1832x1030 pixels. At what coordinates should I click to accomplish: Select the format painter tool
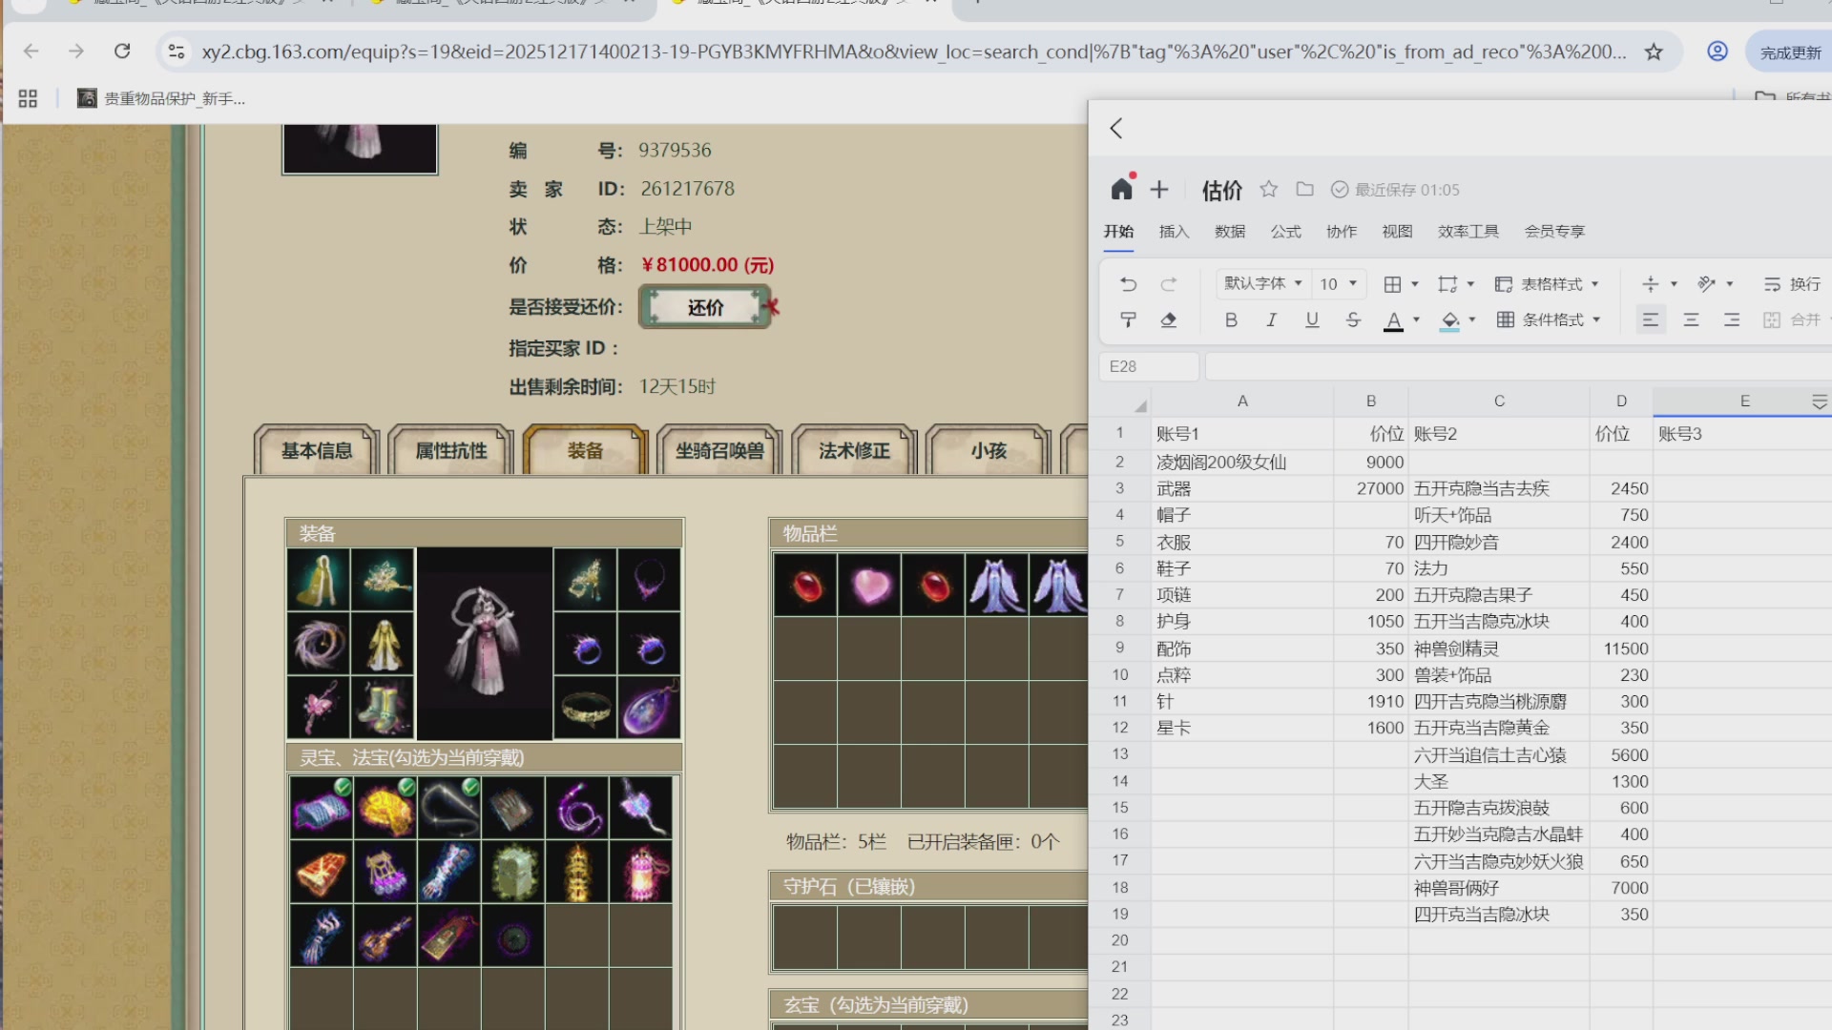(x=1128, y=319)
